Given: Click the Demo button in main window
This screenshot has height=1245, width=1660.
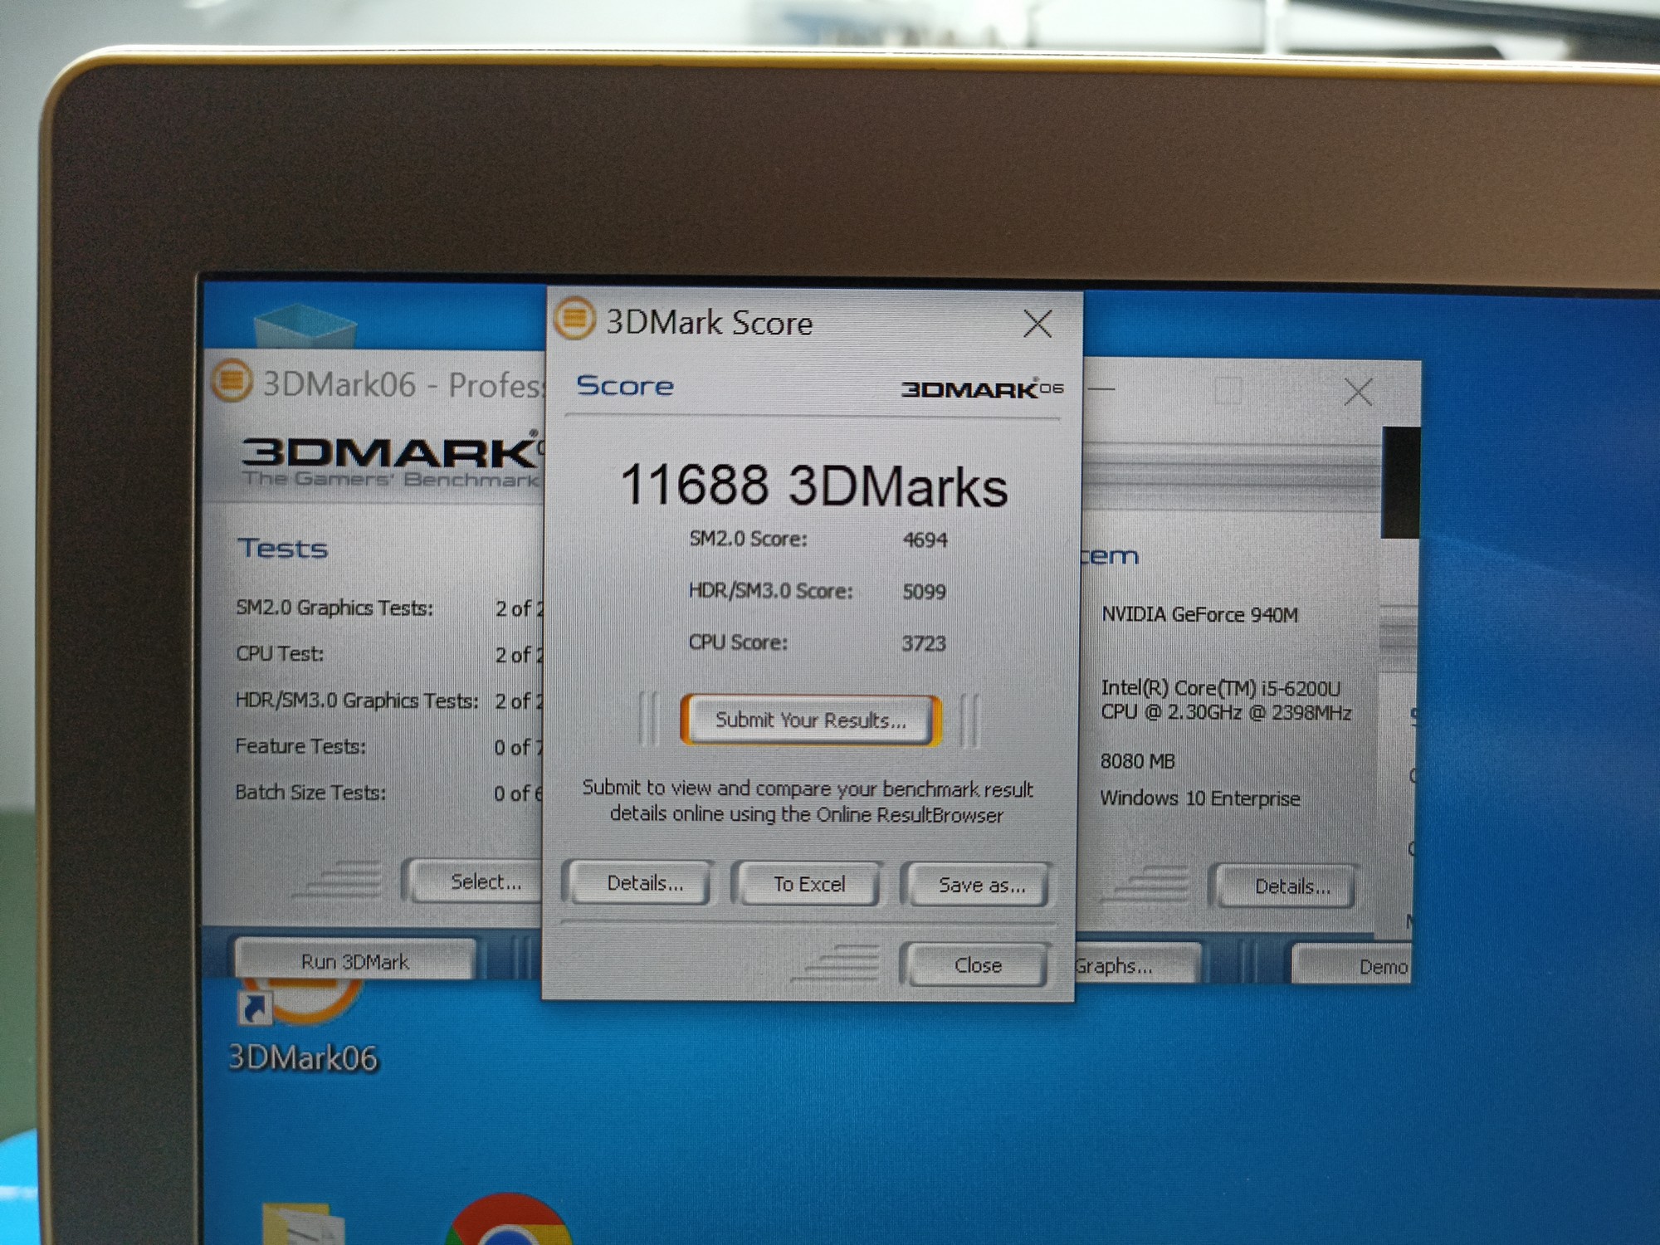Looking at the screenshot, I should 1353,966.
